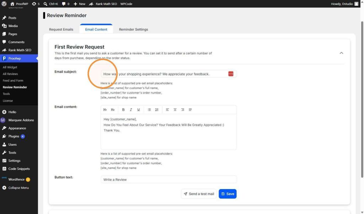Viewport: 364px width, 214px height.
Task: Open the Ctrl+K search in admin bar
Action: (x=51, y=4)
